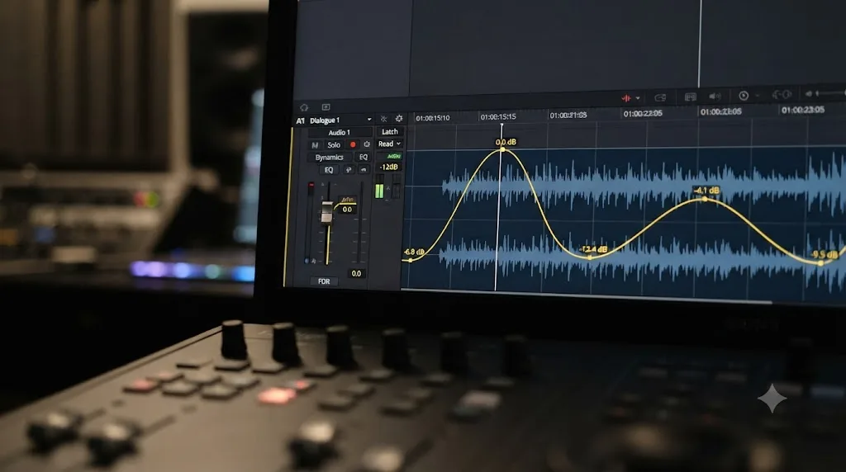Click the snowflake-style icon beside Dialogue 1
The image size is (846, 472).
[x=383, y=119]
